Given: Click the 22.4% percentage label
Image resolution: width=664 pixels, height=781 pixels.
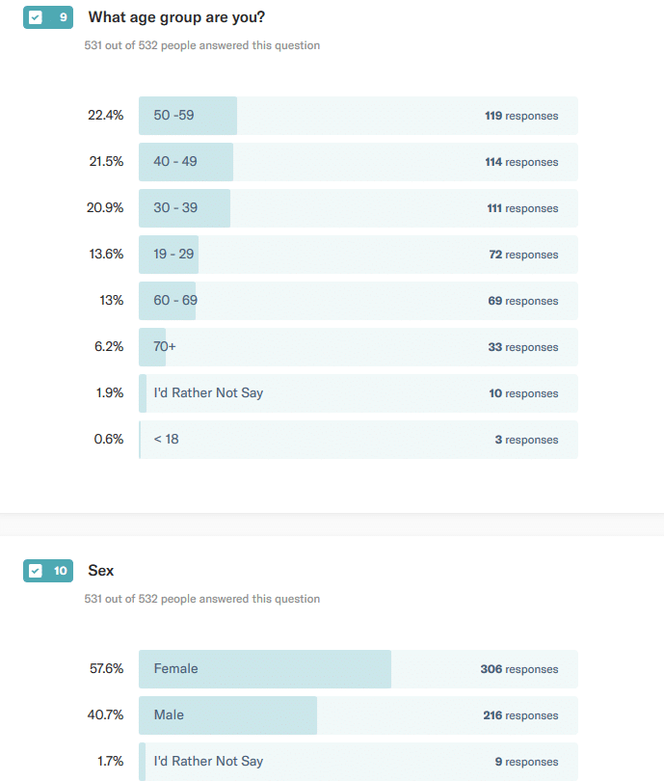Looking at the screenshot, I should 106,116.
